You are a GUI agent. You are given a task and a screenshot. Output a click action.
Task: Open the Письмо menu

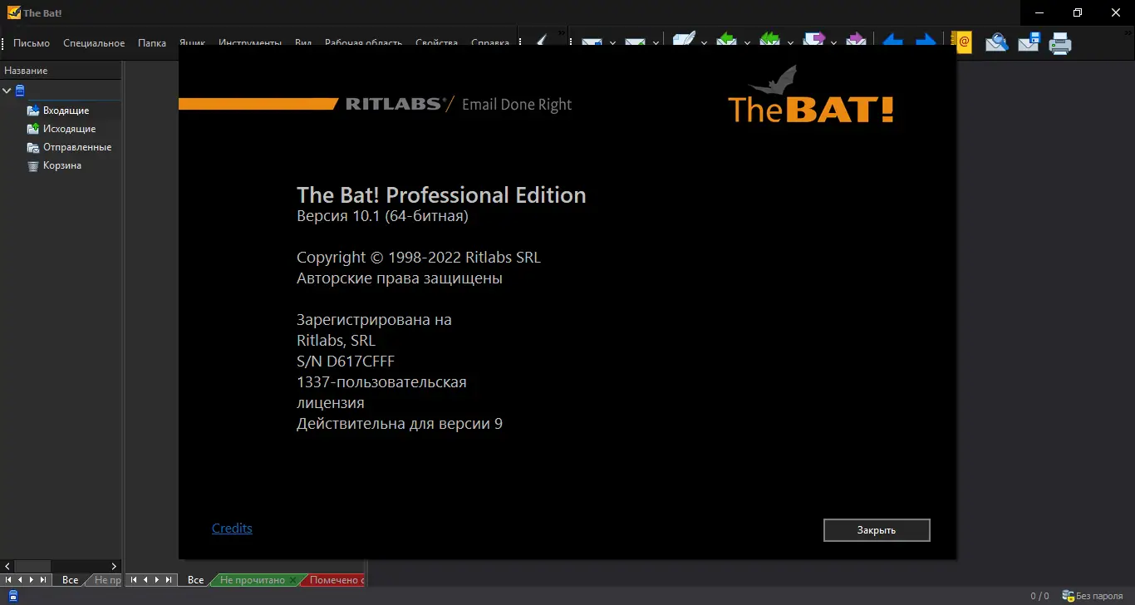pos(32,43)
